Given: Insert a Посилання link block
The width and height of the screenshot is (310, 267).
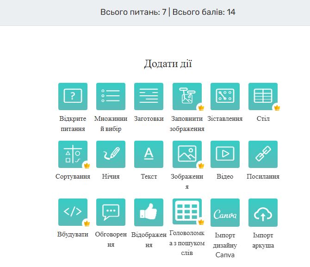Looking at the screenshot, I should 263,154.
